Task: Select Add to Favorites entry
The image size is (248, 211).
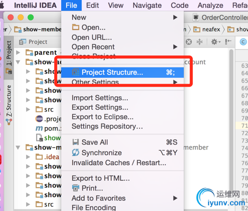Action: [x=123, y=198]
